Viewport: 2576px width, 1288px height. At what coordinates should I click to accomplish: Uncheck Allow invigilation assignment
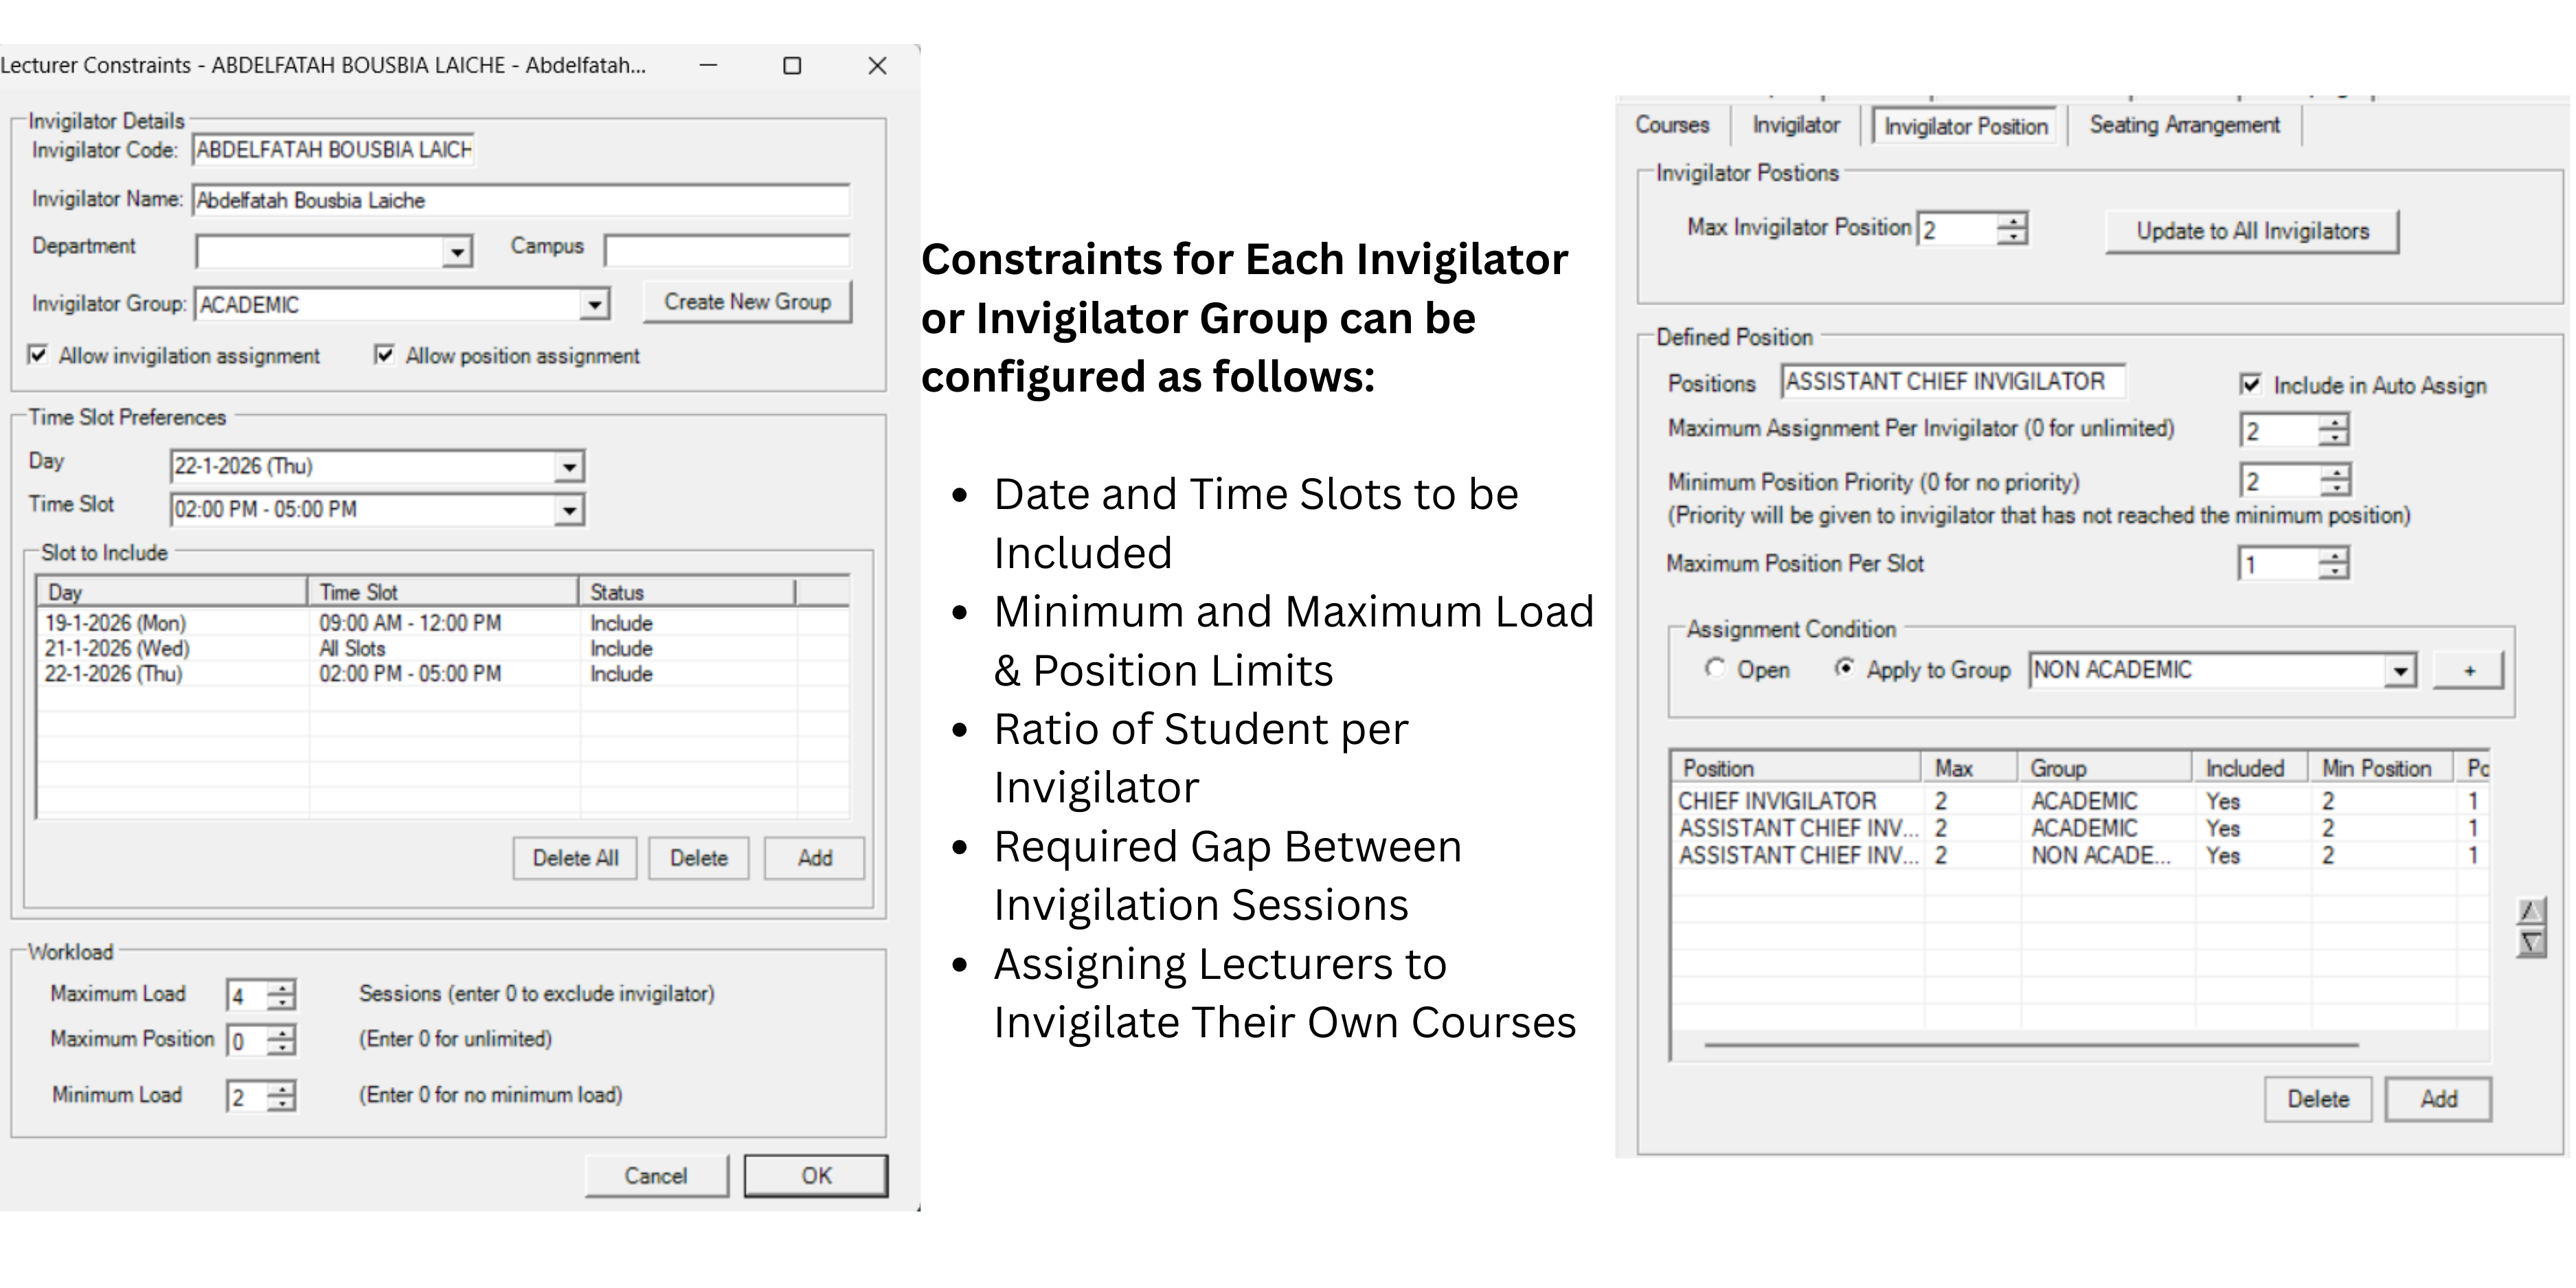38,355
